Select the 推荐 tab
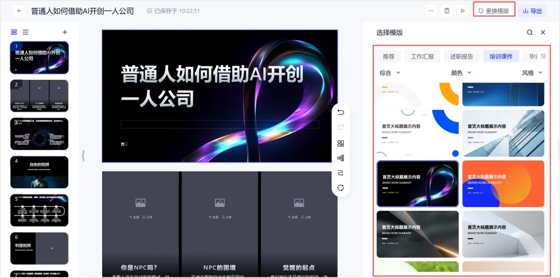This screenshot has height=278, width=560. [388, 56]
